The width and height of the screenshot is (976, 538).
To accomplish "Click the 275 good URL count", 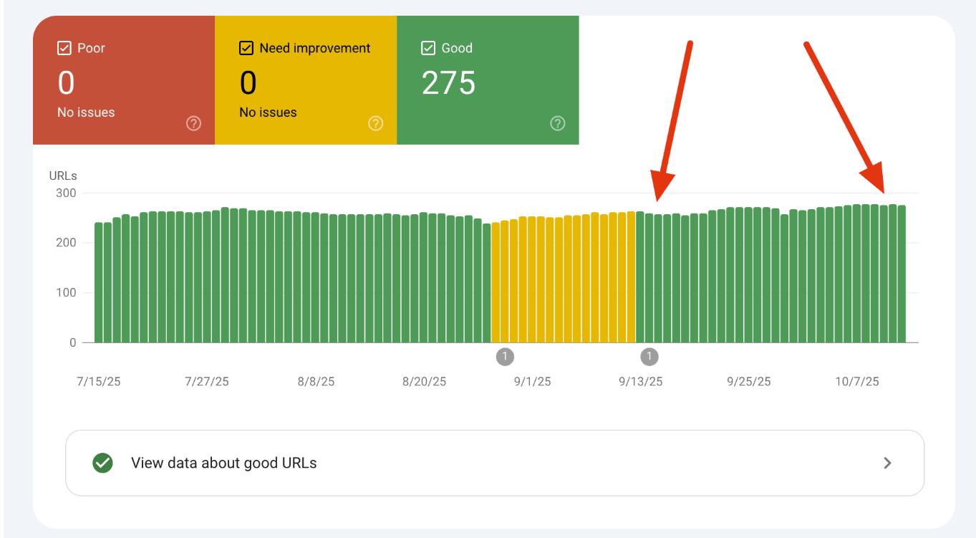I will pyautogui.click(x=448, y=83).
